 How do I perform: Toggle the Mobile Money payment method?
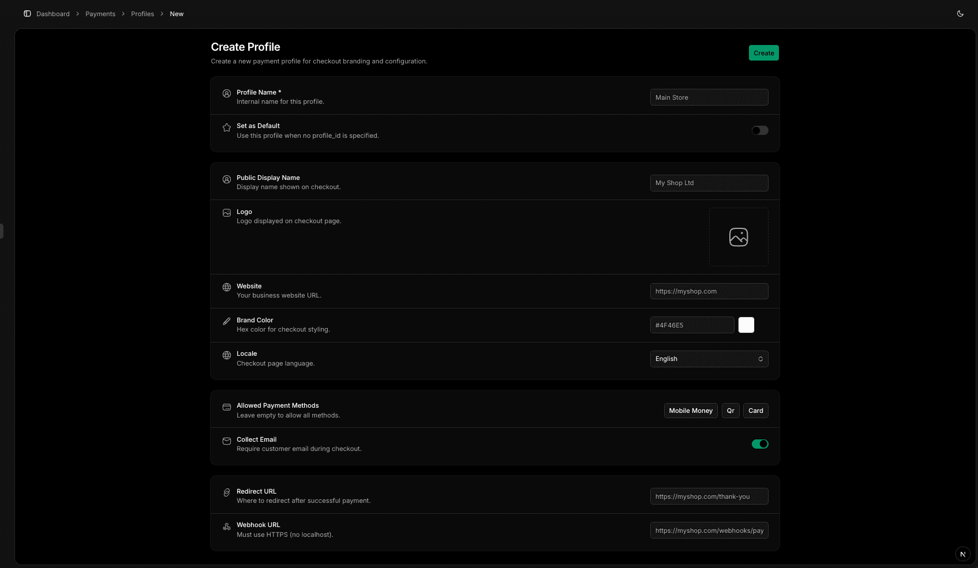click(x=691, y=411)
